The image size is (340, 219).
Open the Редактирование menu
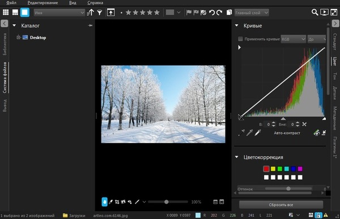tap(42, 3)
